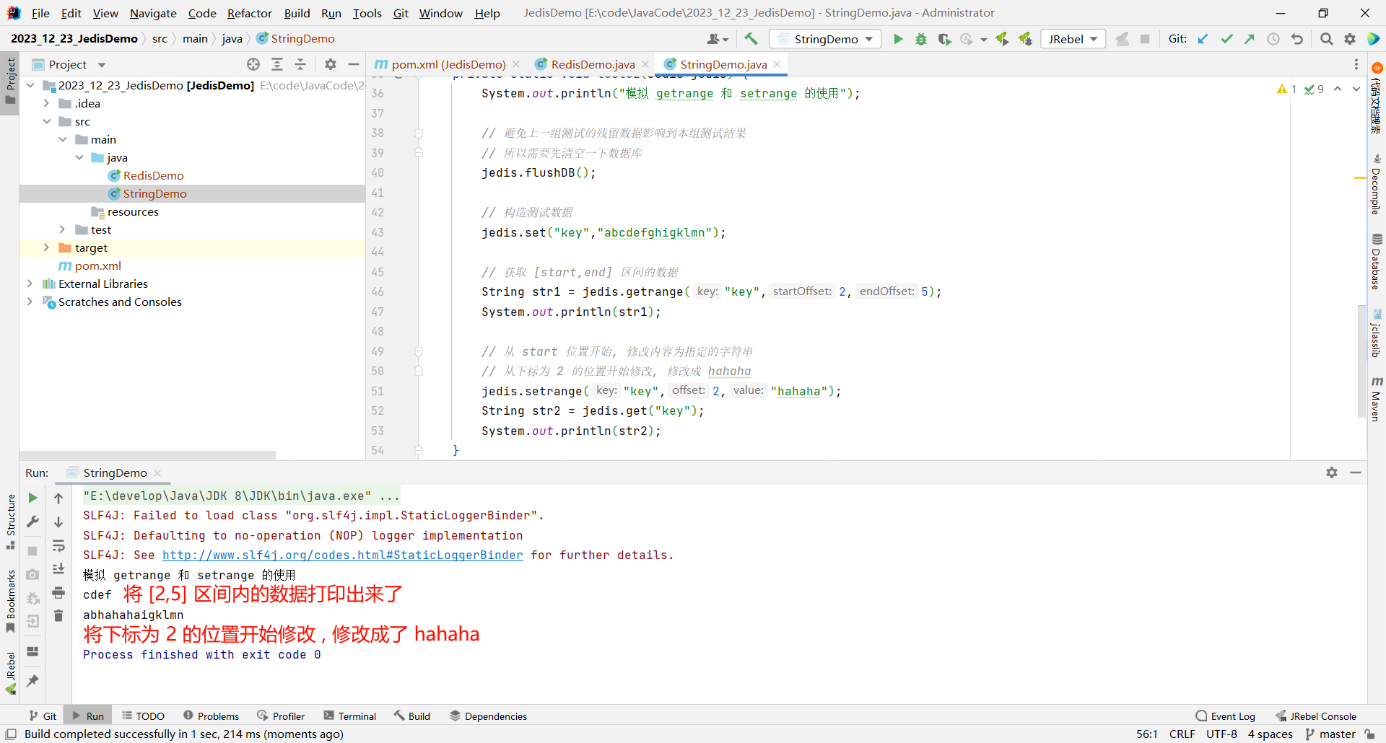The image size is (1386, 743).
Task: Open the Event Log
Action: click(1226, 716)
